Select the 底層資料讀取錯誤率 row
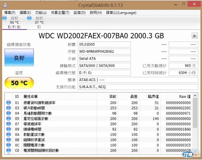The image size is (202, 160). click(x=99, y=103)
